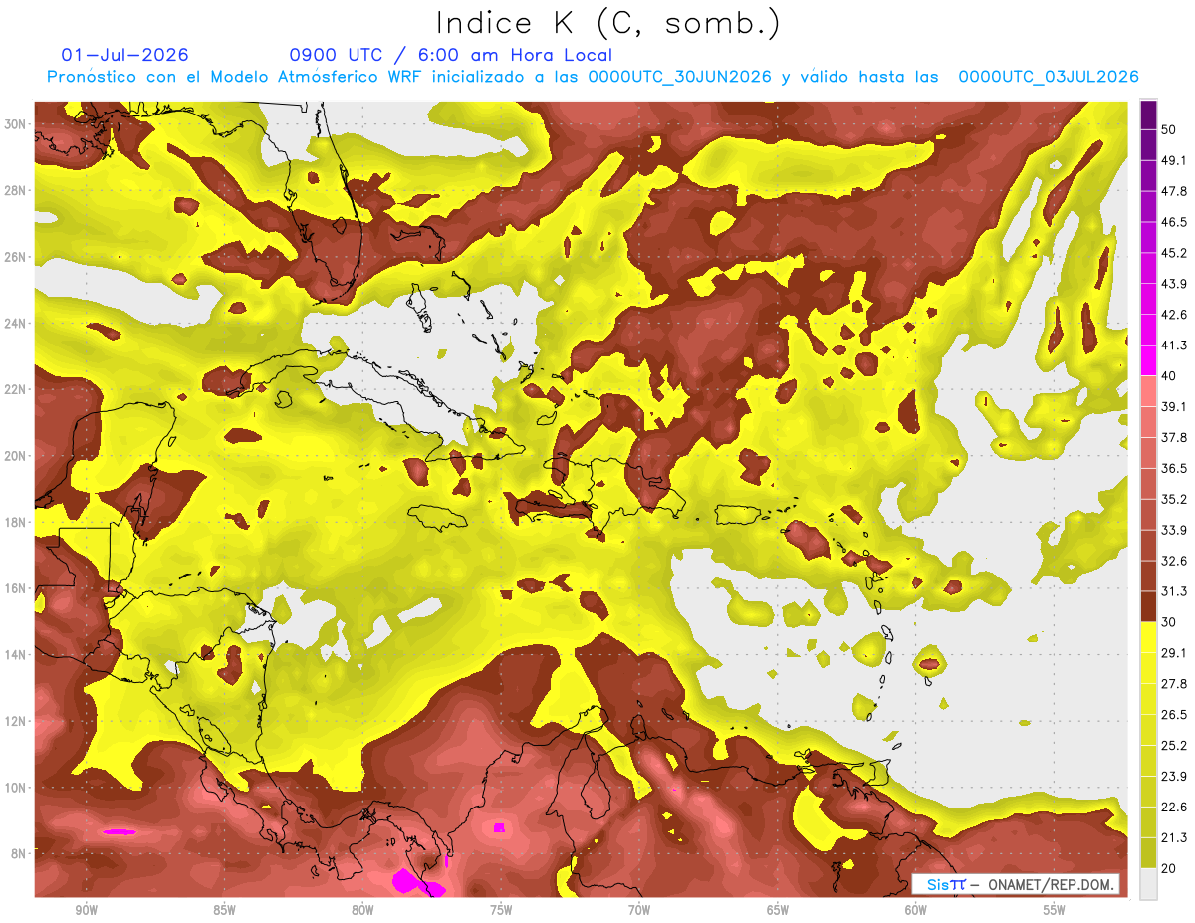Click the color scale value 31.3
This screenshot has height=923, width=1195.
coord(1174,591)
